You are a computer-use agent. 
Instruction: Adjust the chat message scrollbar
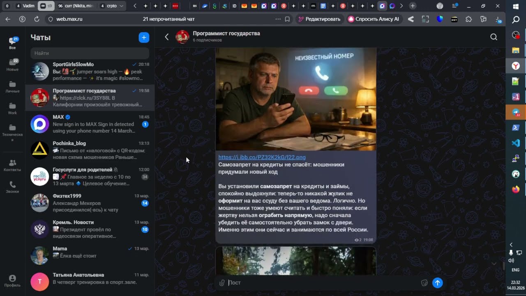tap(504, 266)
